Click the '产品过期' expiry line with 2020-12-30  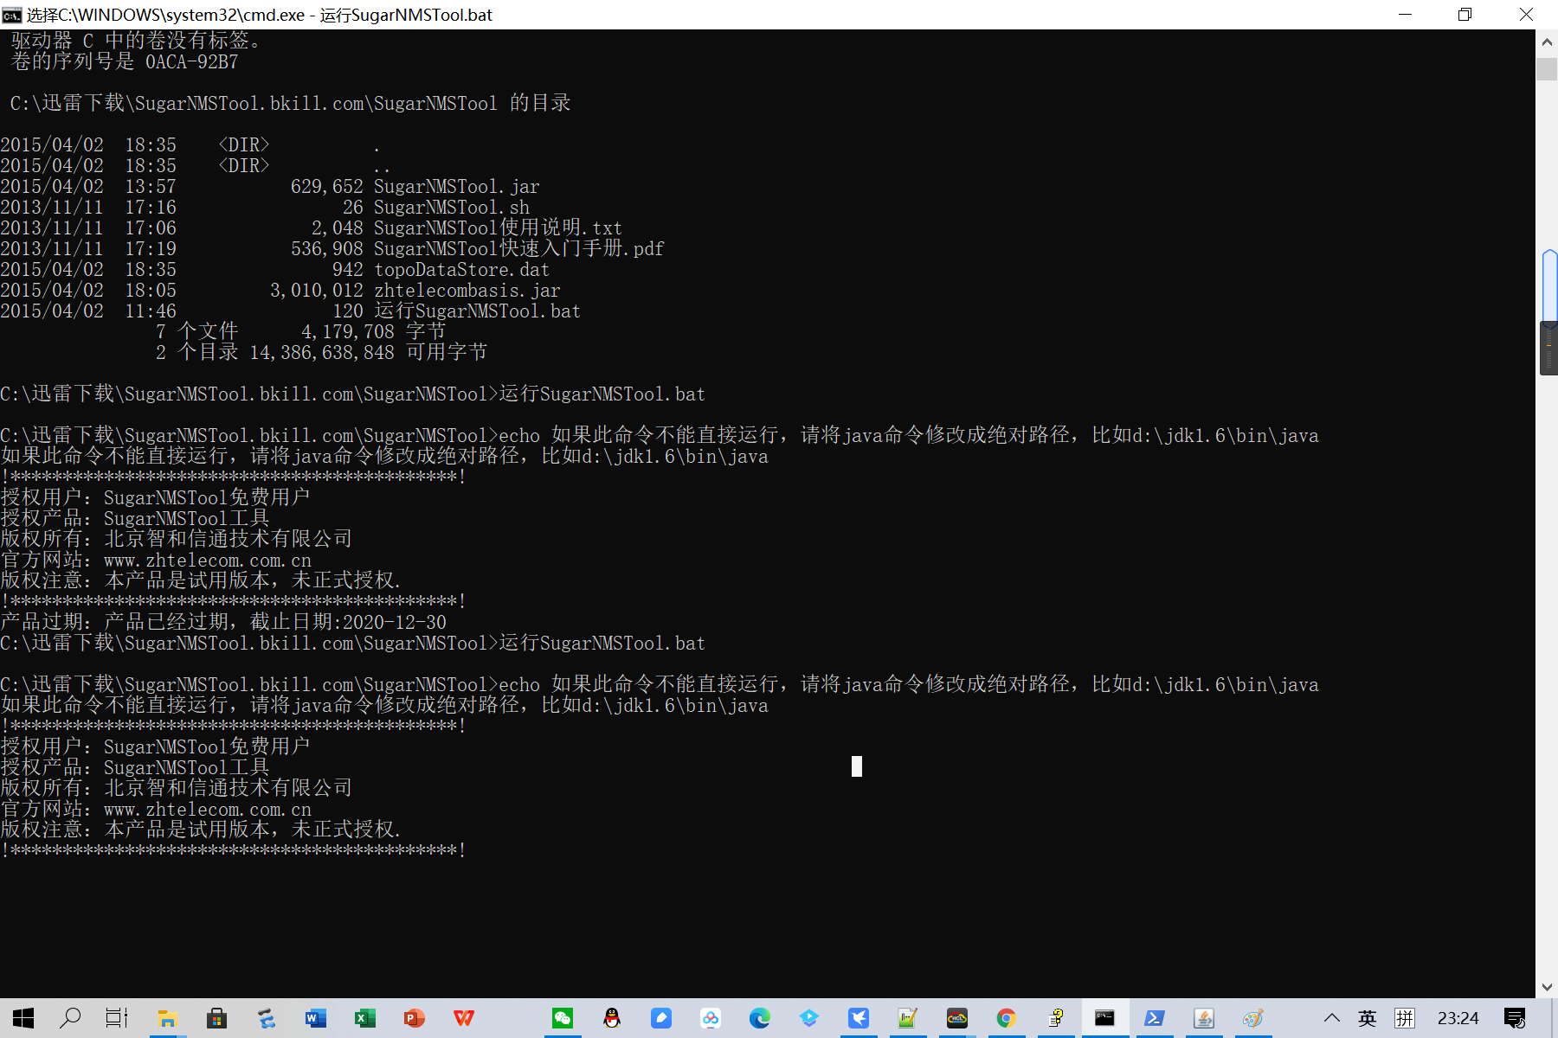(x=223, y=622)
